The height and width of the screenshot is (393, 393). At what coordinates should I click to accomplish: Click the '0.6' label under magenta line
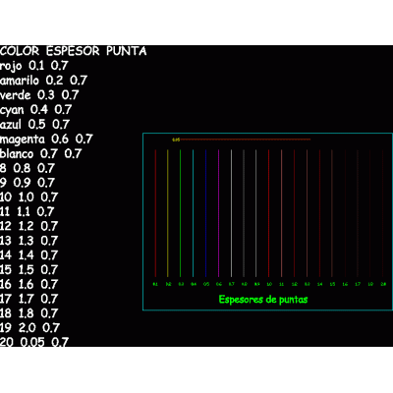[x=219, y=284]
